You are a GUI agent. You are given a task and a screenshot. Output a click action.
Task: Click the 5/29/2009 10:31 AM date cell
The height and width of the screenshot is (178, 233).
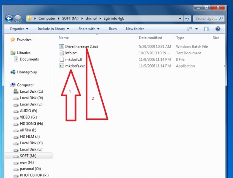click(x=155, y=47)
